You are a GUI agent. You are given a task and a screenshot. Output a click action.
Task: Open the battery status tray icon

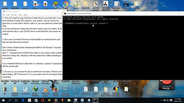pos(165,100)
